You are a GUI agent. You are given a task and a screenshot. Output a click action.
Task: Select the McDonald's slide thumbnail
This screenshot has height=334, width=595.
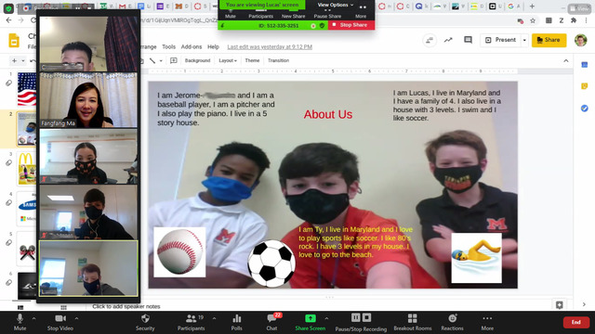(x=27, y=169)
